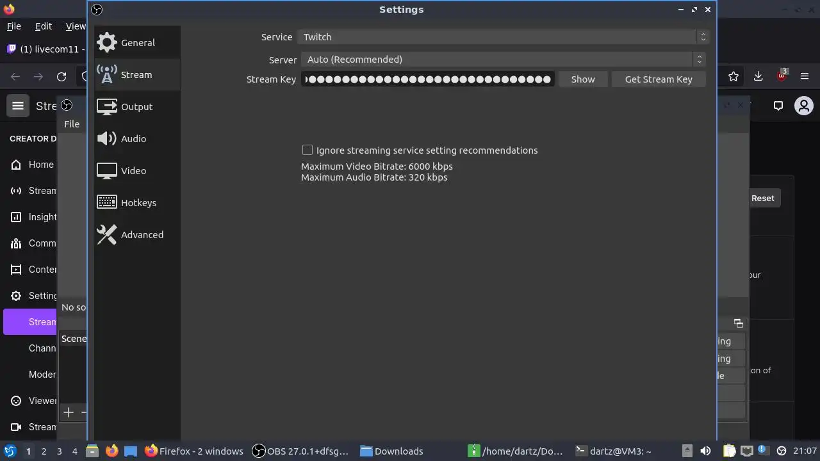Click the Reset button on the Twitch page
The height and width of the screenshot is (461, 820).
[762, 198]
